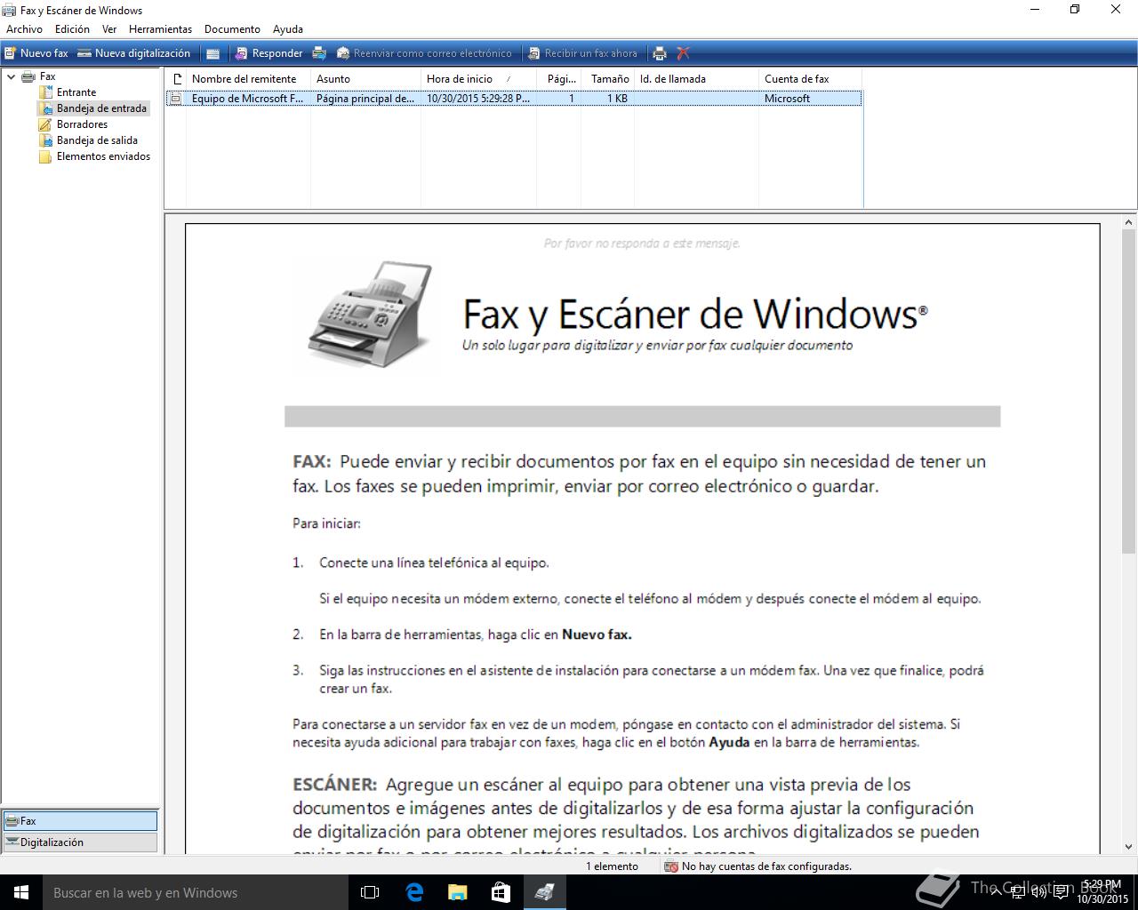Click the forward fax icon next to Responder
This screenshot has width=1138, height=910.
pos(319,53)
